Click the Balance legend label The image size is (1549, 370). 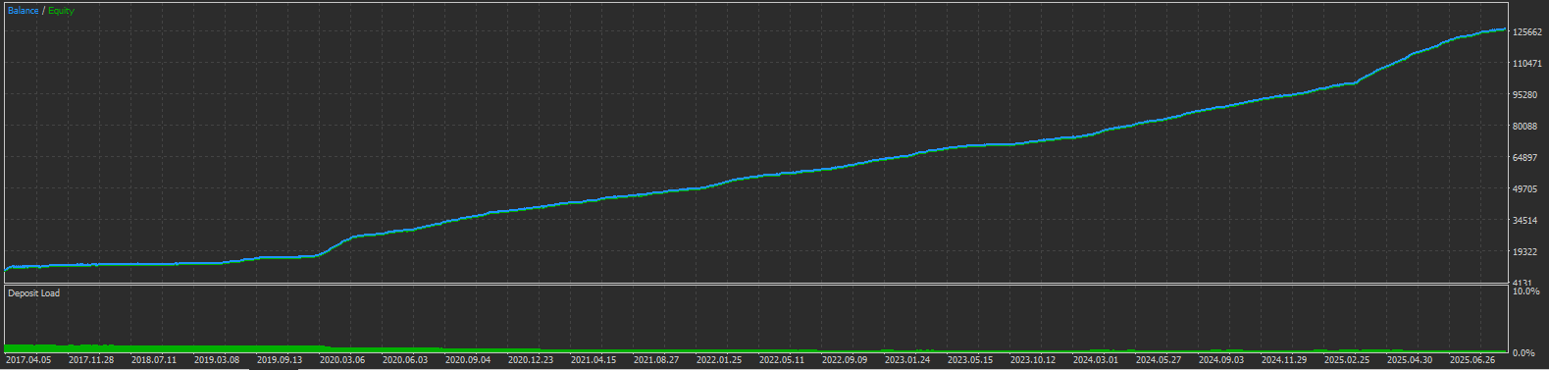pos(24,11)
